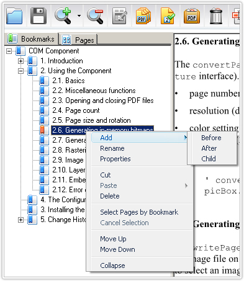Expand the 1. Introduction node
This screenshot has width=244, height=281.
point(20,61)
